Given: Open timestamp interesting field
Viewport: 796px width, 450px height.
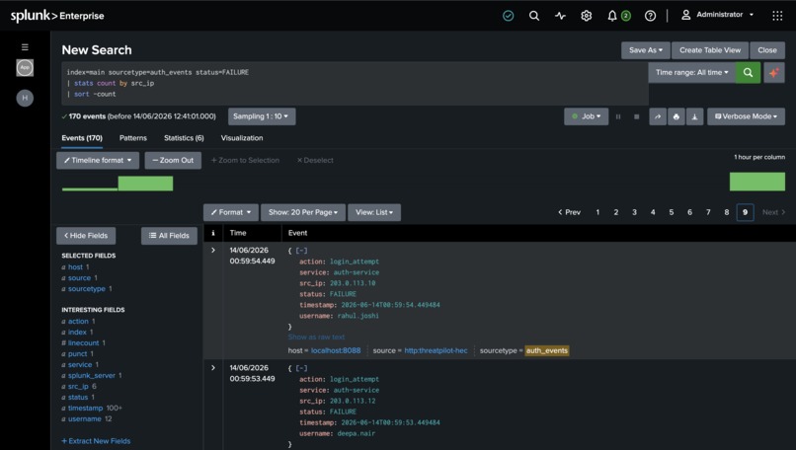Looking at the screenshot, I should tap(85, 409).
